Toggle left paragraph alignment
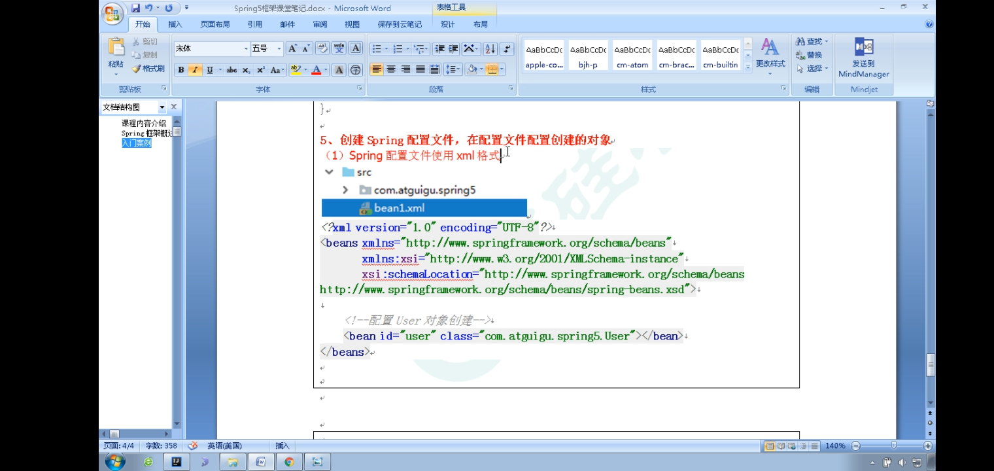 pos(377,69)
